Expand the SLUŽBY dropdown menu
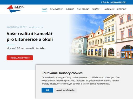 [97, 9]
